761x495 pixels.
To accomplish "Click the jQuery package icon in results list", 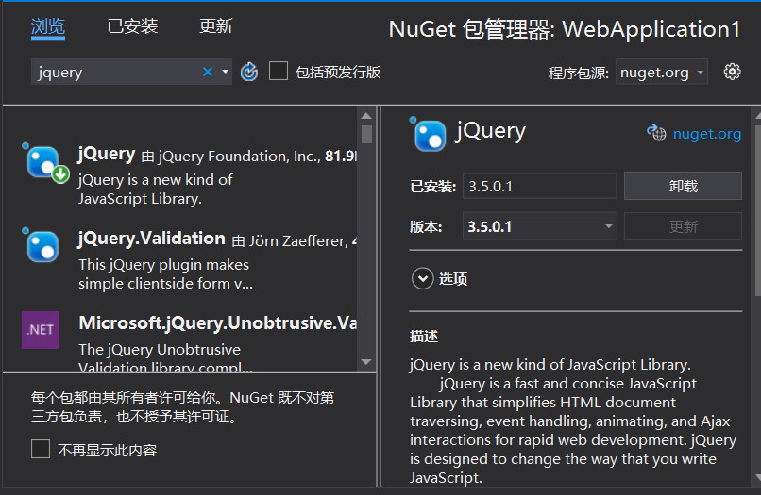I will pos(45,164).
